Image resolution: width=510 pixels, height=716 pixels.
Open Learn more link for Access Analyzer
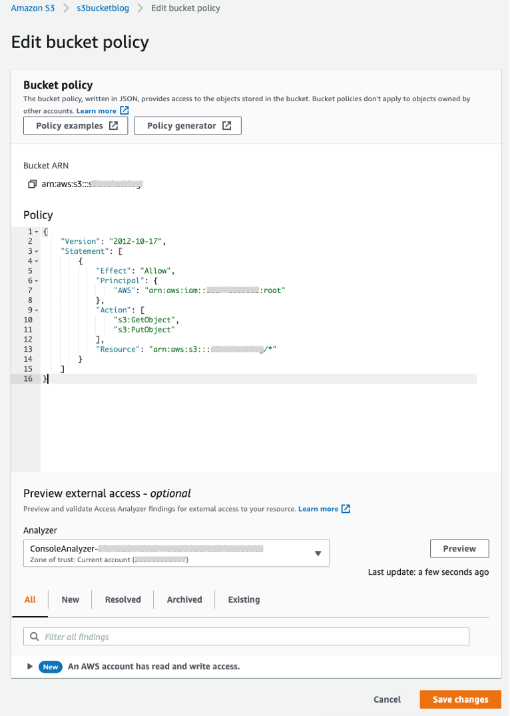pyautogui.click(x=318, y=509)
